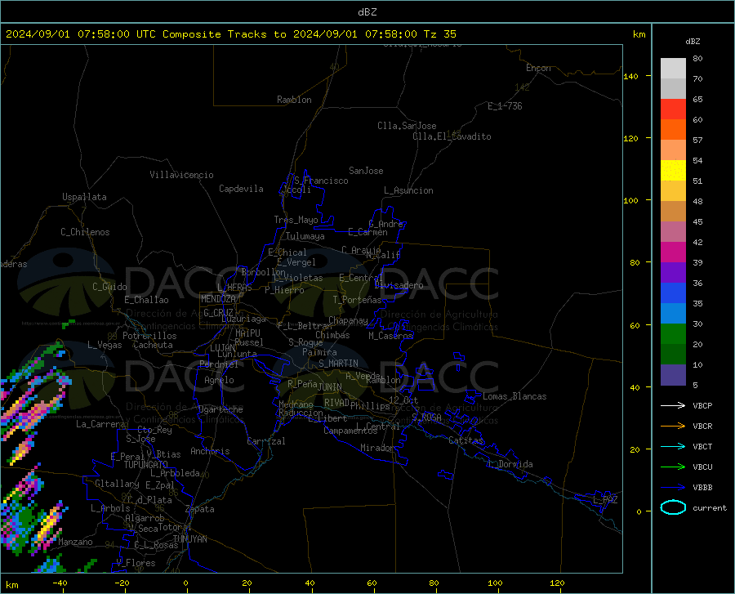Click the TUPUNGATO map label

point(146,465)
